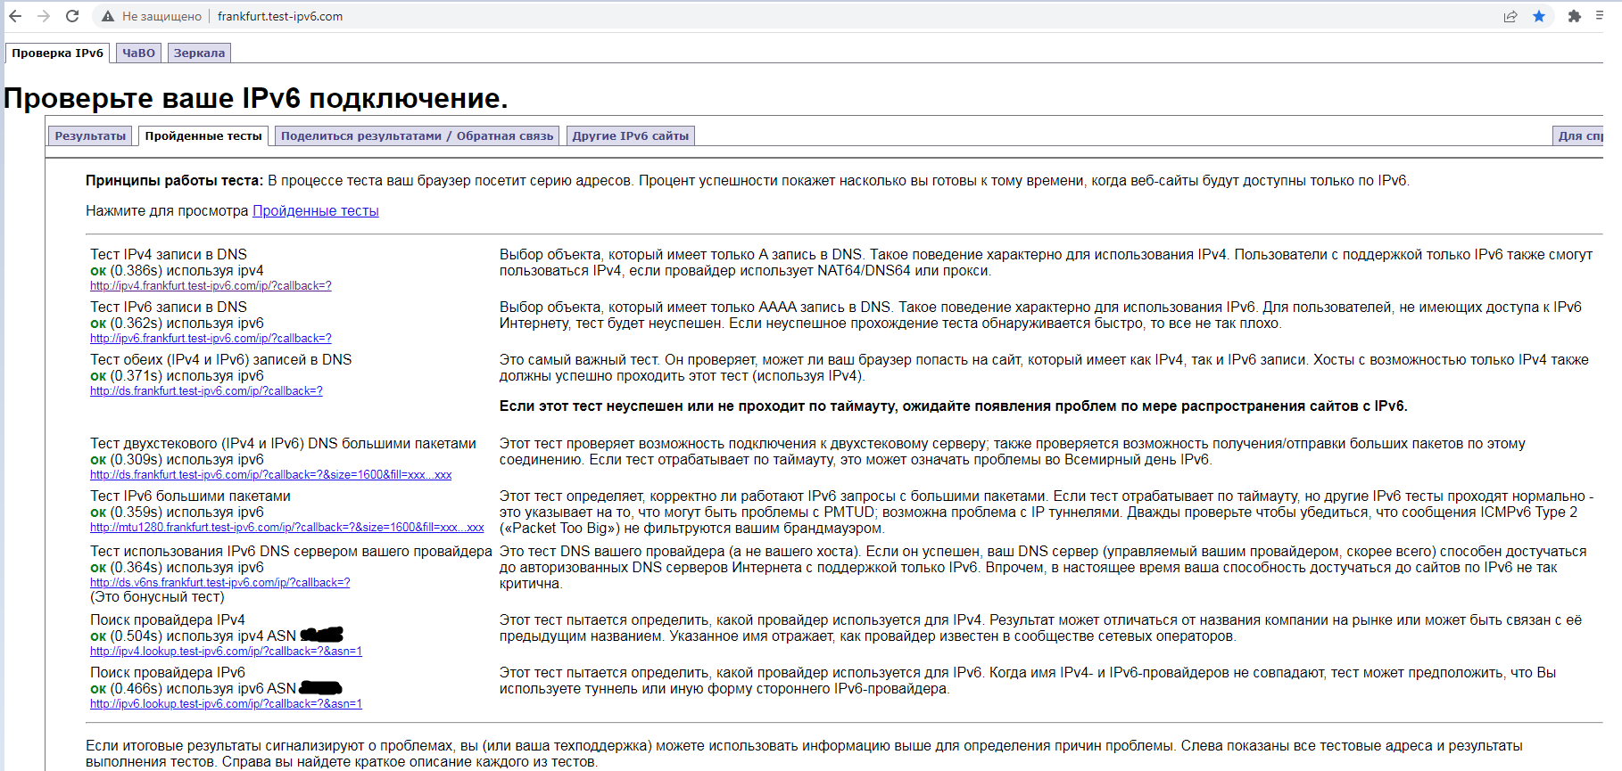
Task: Click the Поиск провайдера IPv4 title
Action: pyautogui.click(x=168, y=620)
